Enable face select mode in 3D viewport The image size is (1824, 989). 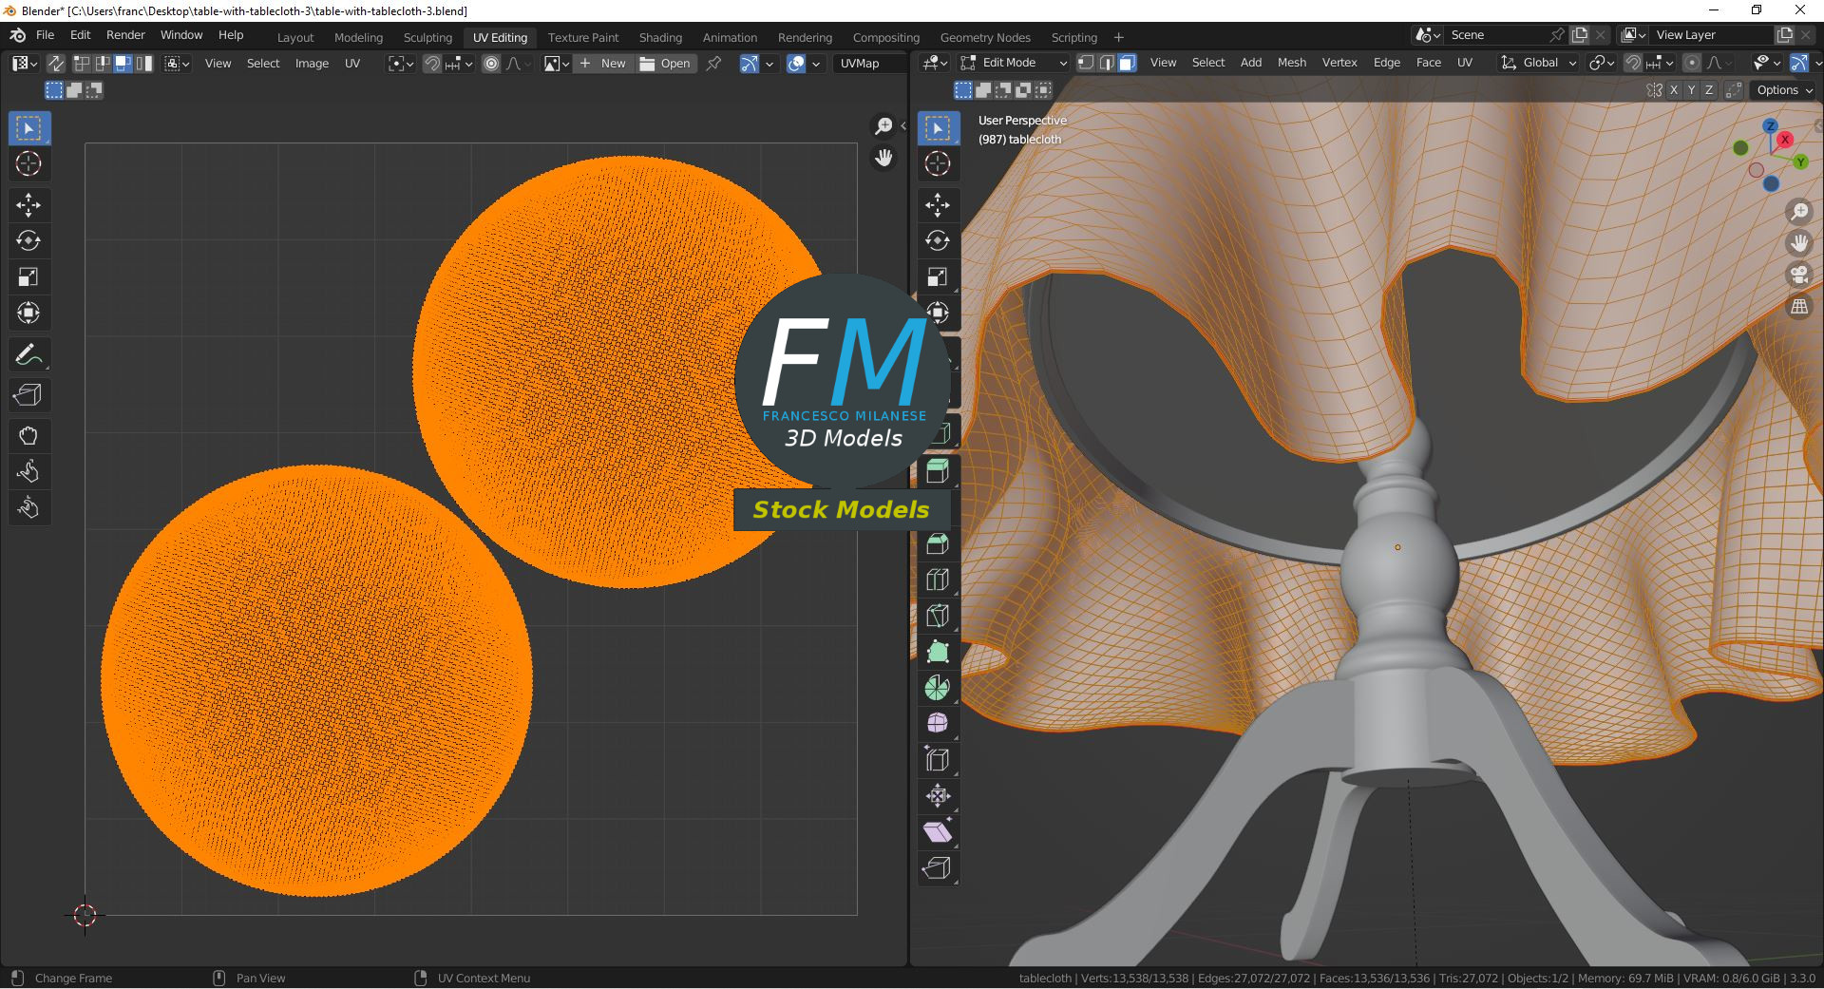pos(1127,63)
